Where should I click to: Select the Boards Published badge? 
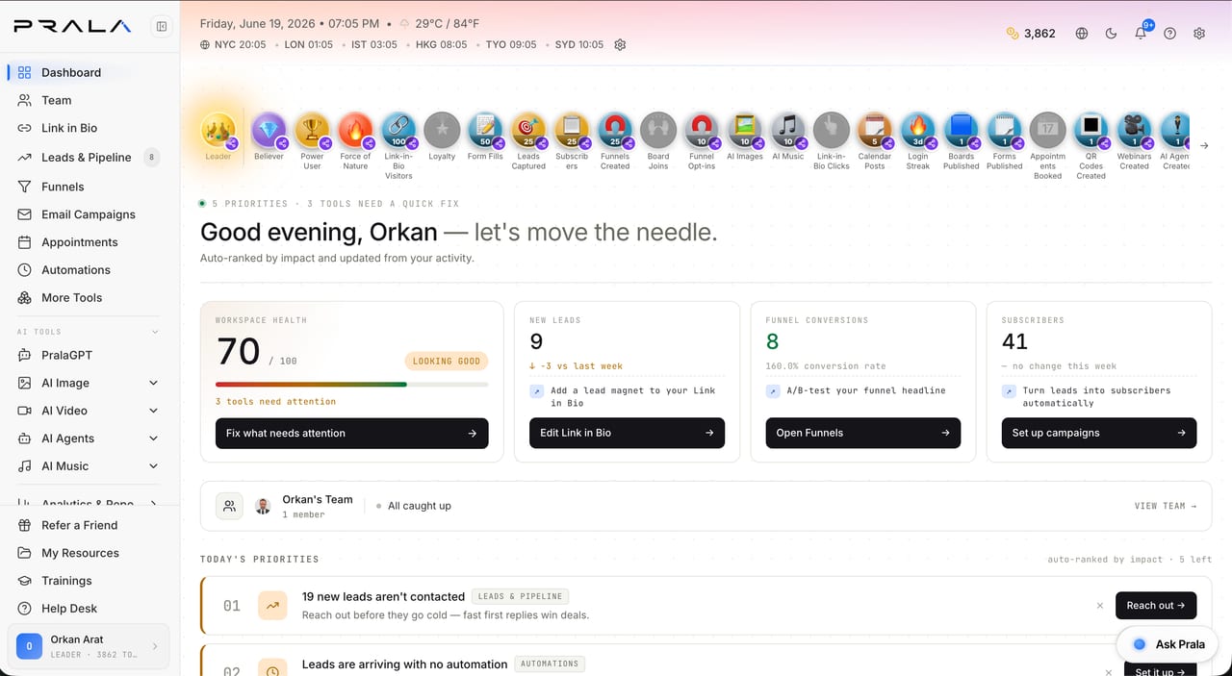coord(962,130)
